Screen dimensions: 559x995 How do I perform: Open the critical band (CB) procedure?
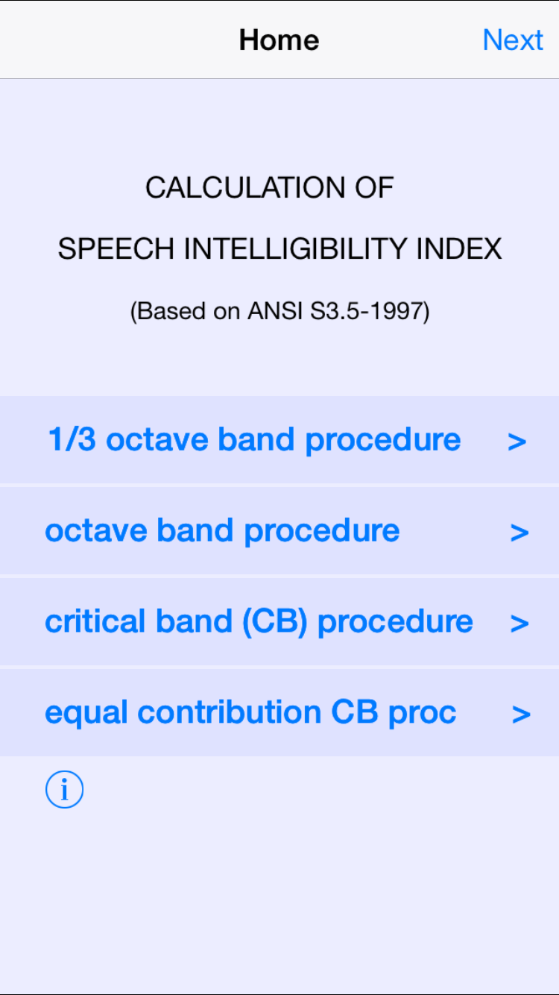point(259,621)
